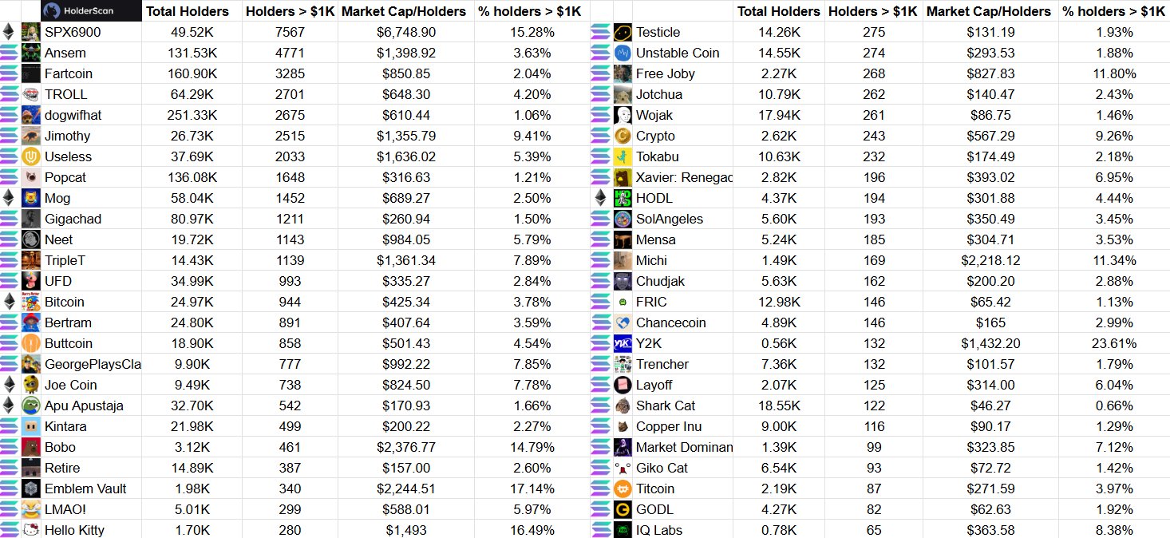
Task: Click the GODL gold icon
Action: coord(623,509)
